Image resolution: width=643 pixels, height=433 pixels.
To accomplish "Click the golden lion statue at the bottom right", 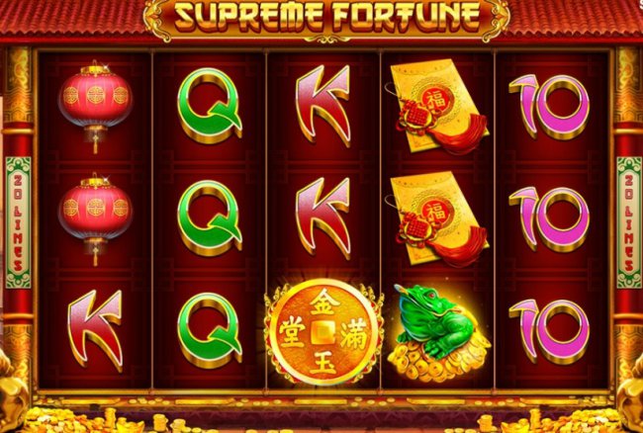I will point(630,391).
